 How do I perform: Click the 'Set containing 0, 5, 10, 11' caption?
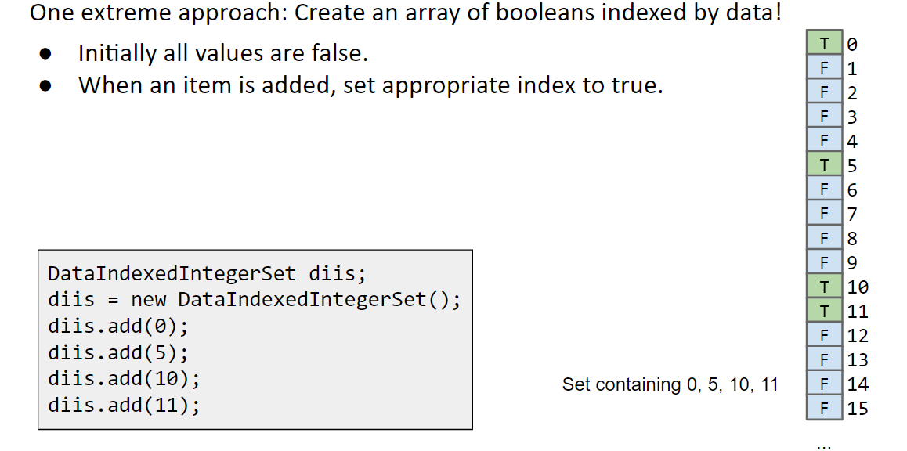(670, 384)
